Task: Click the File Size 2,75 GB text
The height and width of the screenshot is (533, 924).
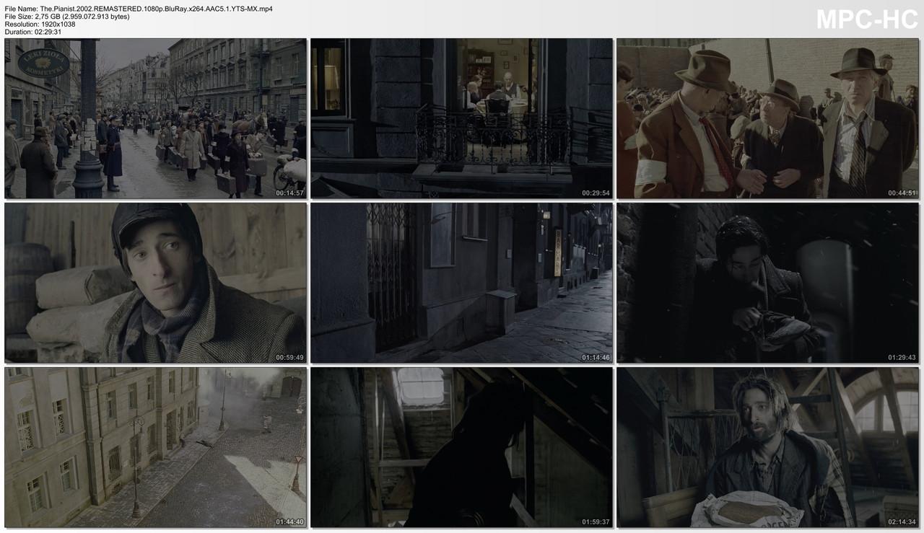Action: pos(67,17)
